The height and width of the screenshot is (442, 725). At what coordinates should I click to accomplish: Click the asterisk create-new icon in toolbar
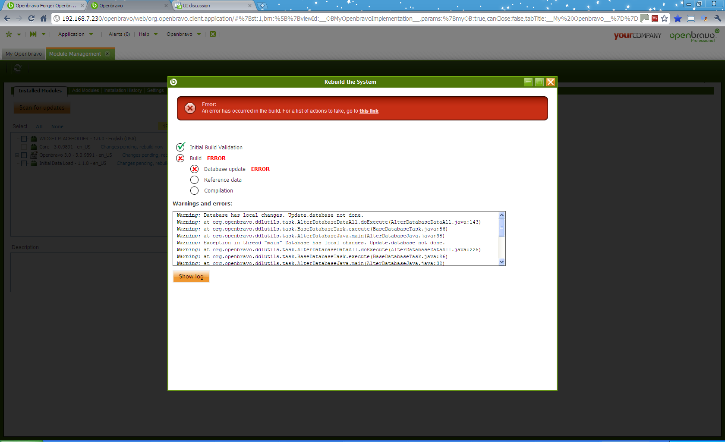pos(9,34)
